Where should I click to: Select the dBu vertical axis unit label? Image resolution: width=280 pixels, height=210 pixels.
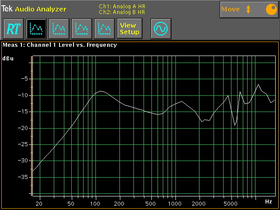click(8, 58)
